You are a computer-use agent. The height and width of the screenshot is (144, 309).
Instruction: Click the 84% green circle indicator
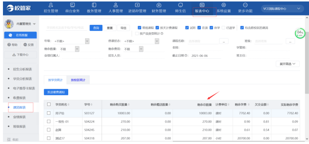click(300, 33)
